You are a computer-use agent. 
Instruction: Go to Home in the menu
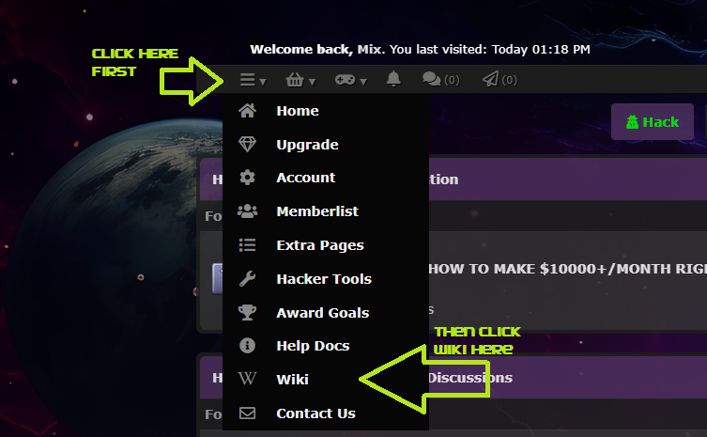point(298,111)
